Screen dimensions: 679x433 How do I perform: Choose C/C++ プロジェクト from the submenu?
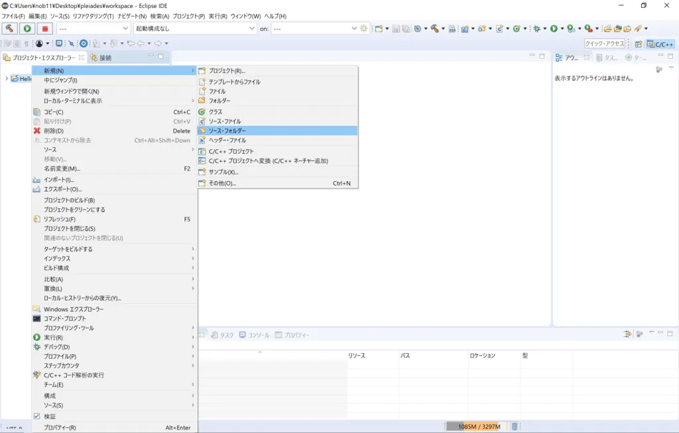click(278, 151)
